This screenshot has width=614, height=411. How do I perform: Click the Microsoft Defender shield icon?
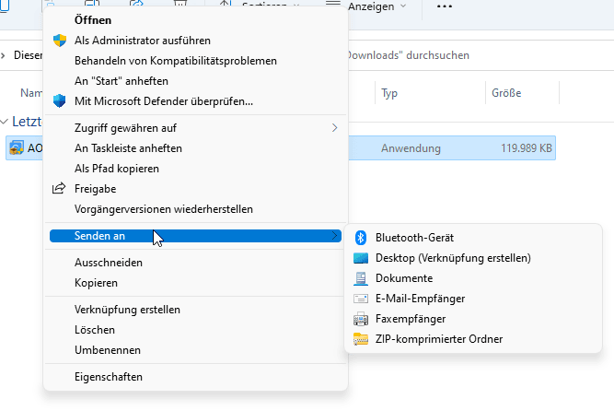point(60,100)
